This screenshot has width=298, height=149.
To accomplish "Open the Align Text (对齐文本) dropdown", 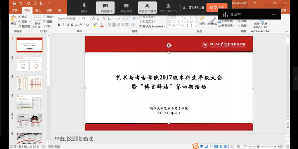I will tap(147, 22).
